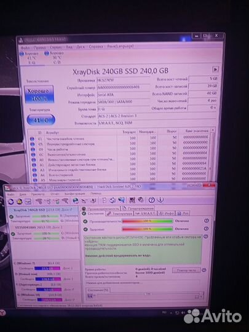Select the Хорошо 30 °C C: D: disk button
The width and height of the screenshot is (249, 332).
[x=55, y=57]
